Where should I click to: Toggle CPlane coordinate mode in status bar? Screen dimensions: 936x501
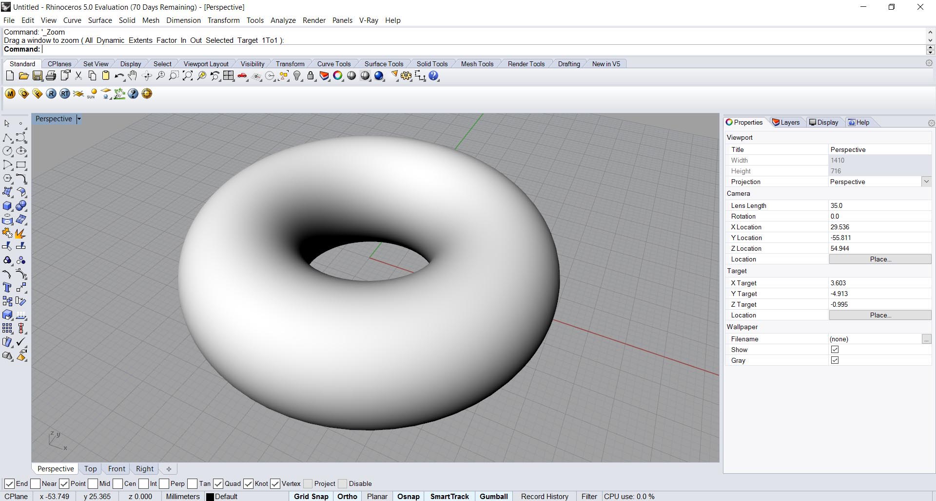coord(16,497)
